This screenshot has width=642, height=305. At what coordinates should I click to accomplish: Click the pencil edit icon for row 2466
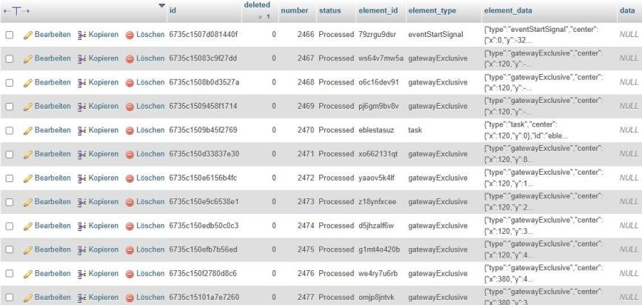coord(28,35)
